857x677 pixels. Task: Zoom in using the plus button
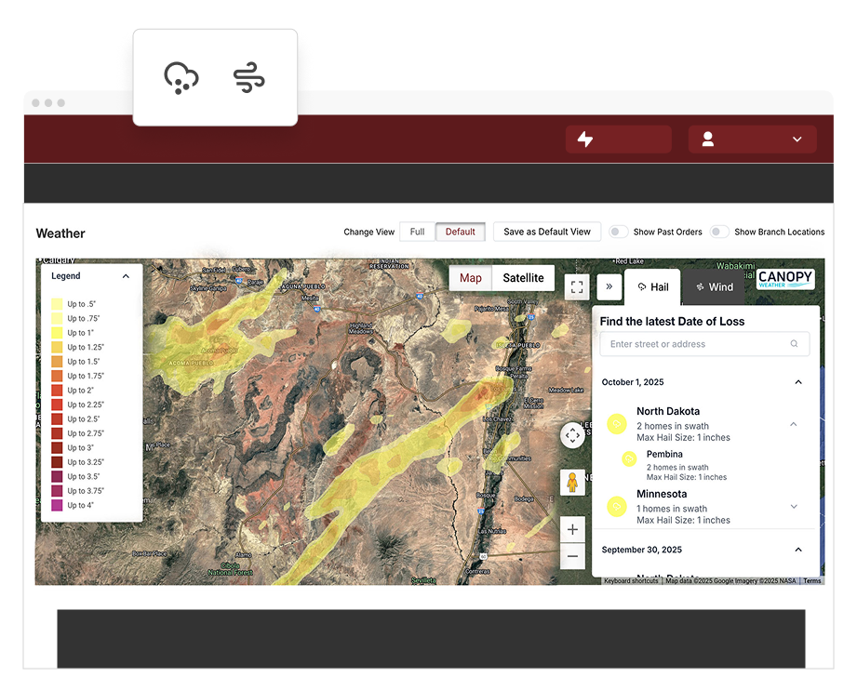(572, 528)
